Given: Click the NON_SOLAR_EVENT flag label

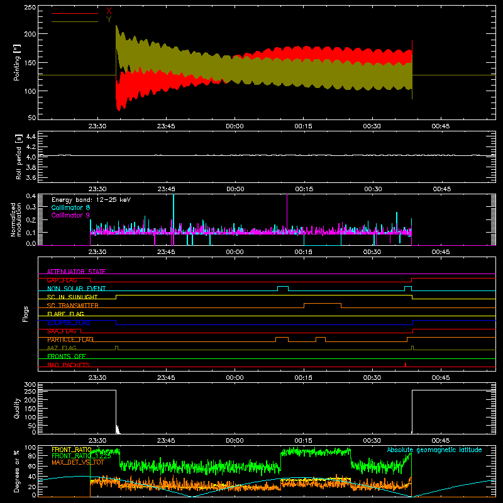Looking at the screenshot, I should click(76, 289).
